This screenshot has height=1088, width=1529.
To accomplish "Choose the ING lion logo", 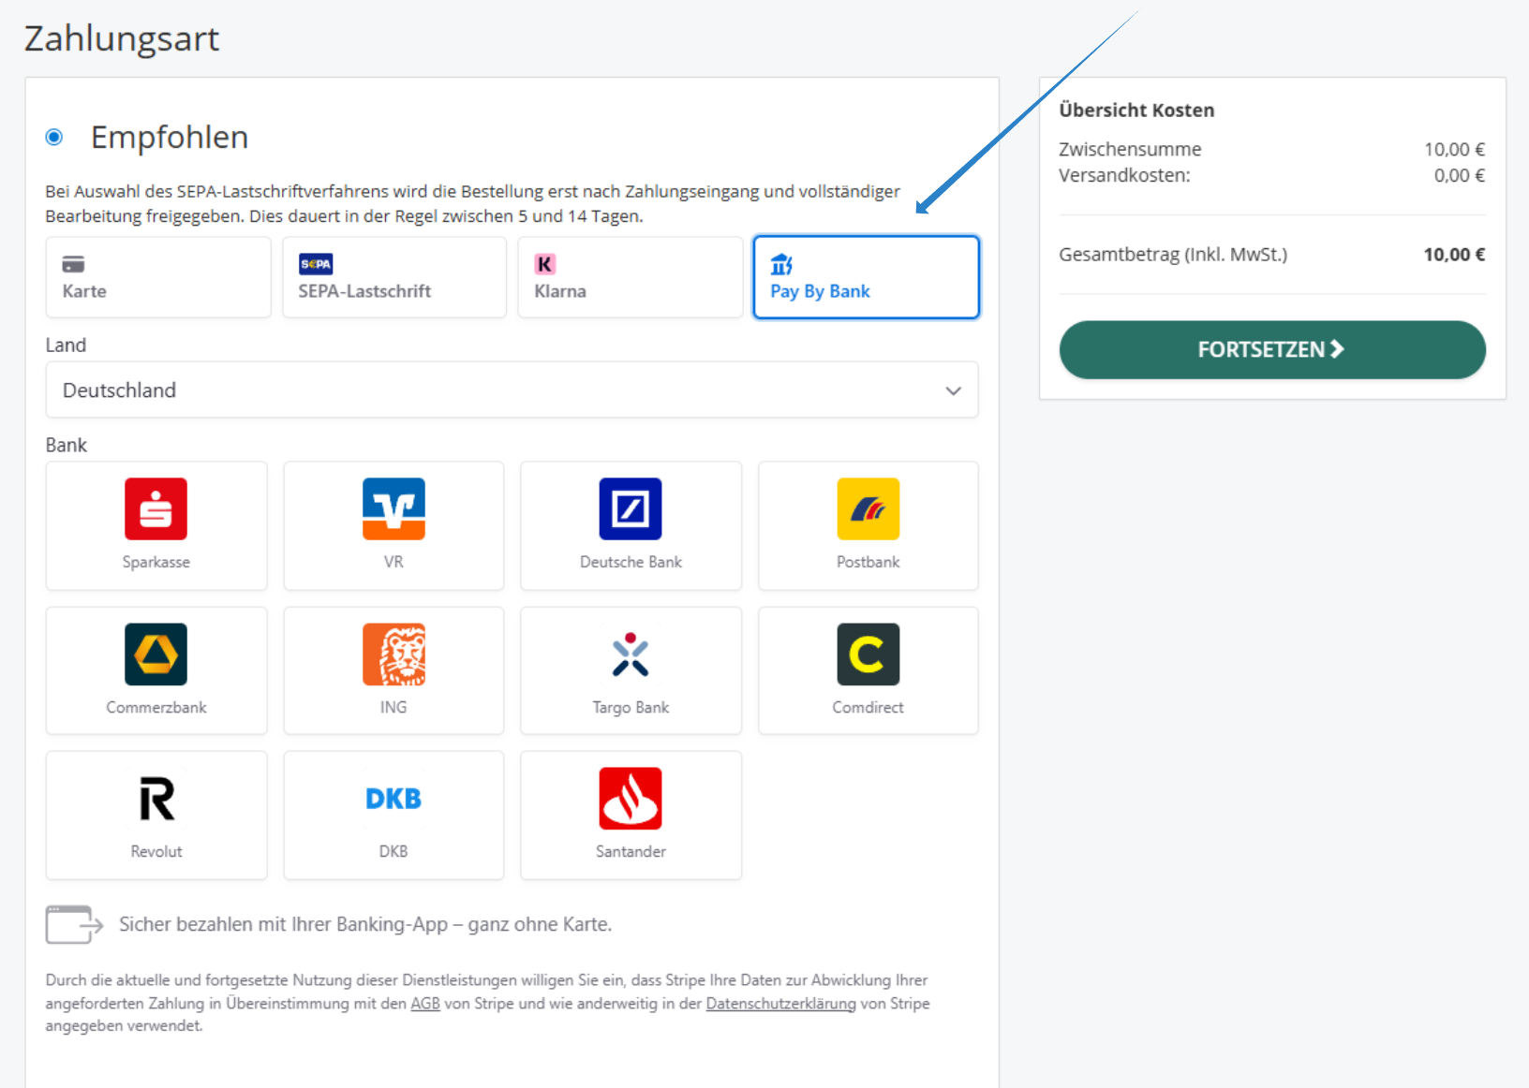I will point(393,654).
